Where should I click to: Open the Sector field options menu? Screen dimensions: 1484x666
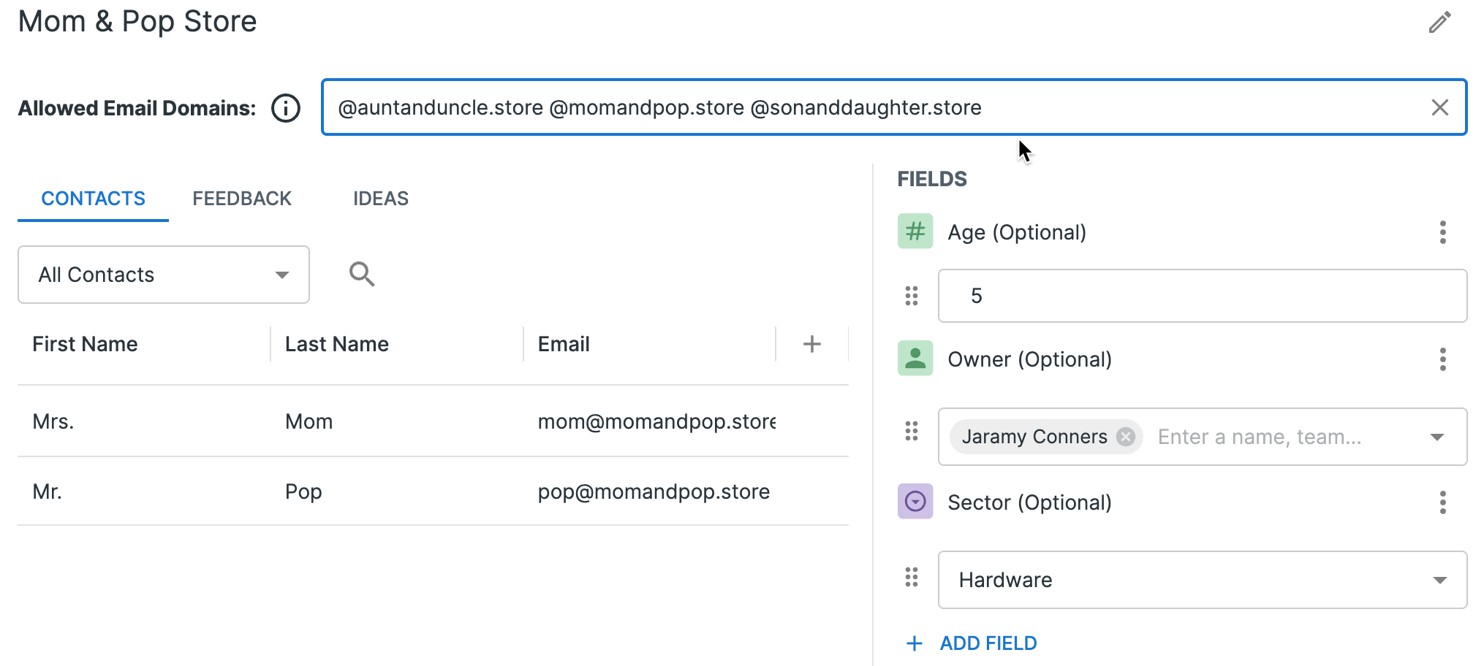1442,502
